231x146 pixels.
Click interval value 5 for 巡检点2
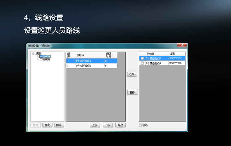point(111,66)
